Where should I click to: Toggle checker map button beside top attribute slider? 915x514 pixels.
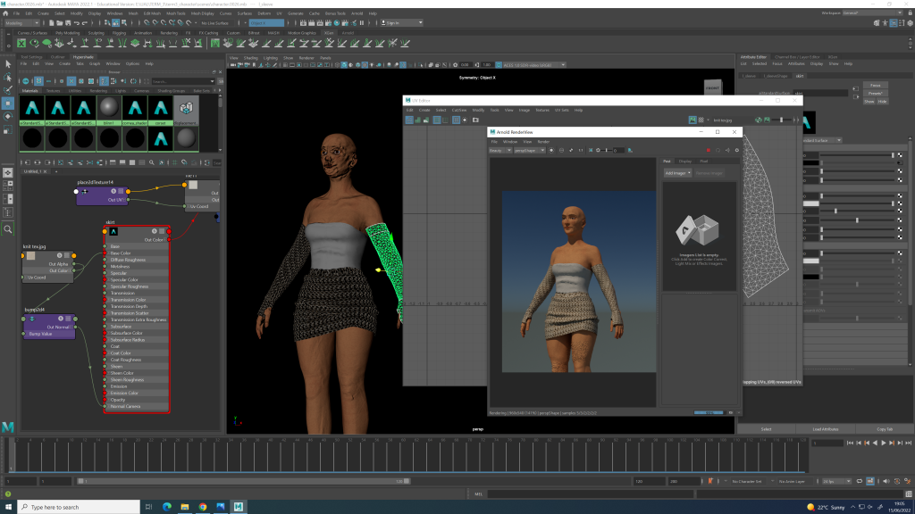coord(900,155)
